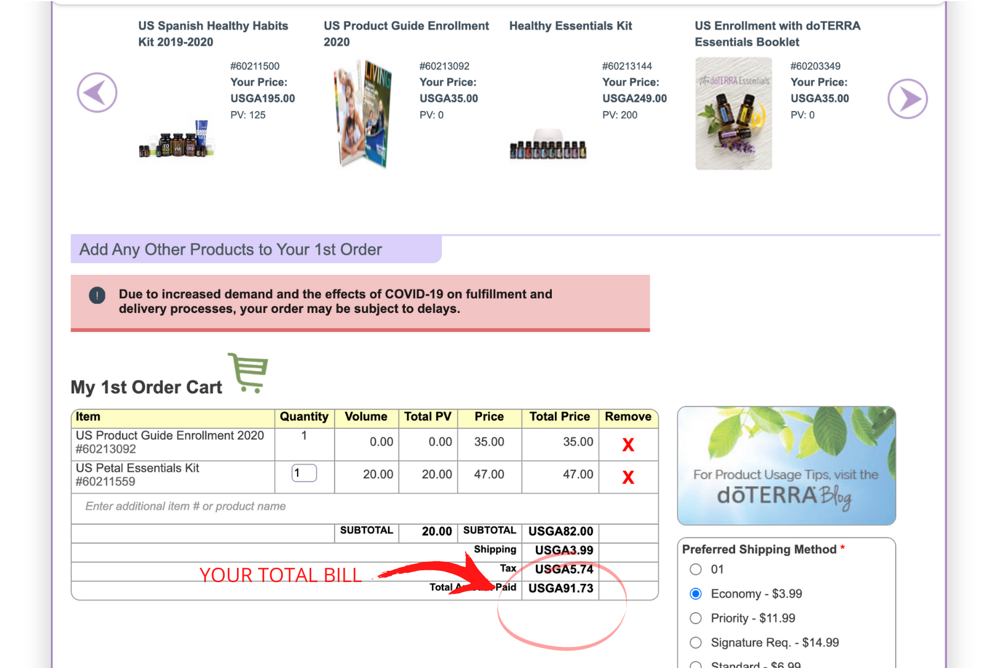This screenshot has width=990, height=668.
Task: Click US Spanish Healthy Habits Kit title
Action: pos(213,34)
